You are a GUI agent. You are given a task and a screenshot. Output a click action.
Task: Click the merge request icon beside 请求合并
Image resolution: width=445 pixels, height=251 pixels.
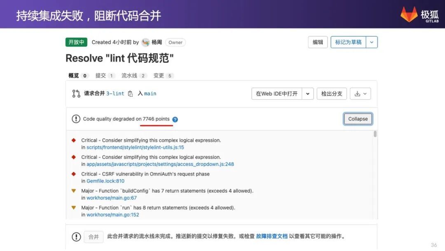tap(76, 94)
